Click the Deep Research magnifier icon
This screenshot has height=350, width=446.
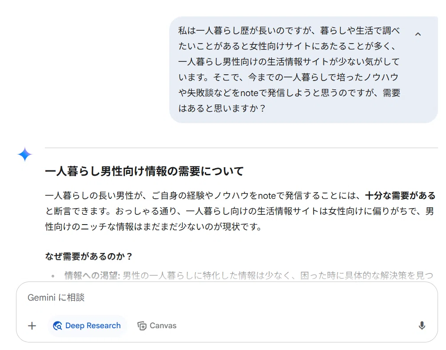click(x=57, y=326)
